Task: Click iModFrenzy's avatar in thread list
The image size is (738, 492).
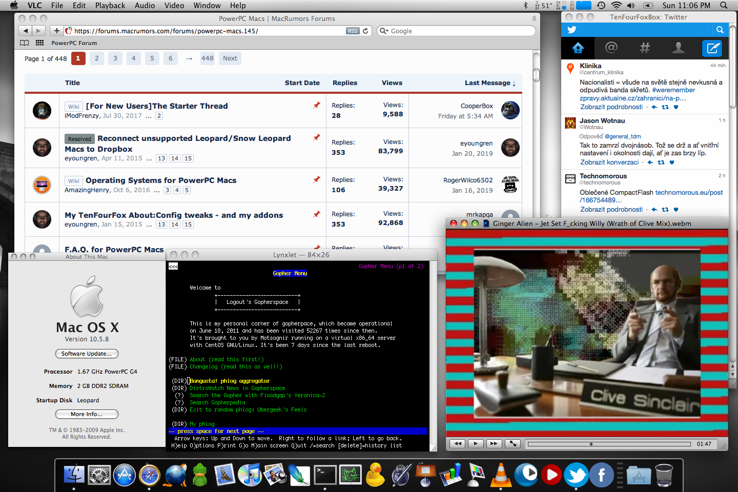Action: tap(42, 110)
